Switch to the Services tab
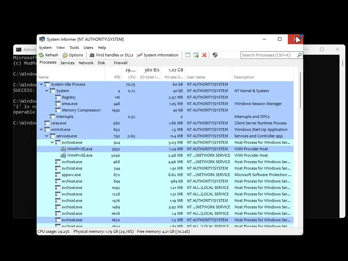 click(67, 63)
